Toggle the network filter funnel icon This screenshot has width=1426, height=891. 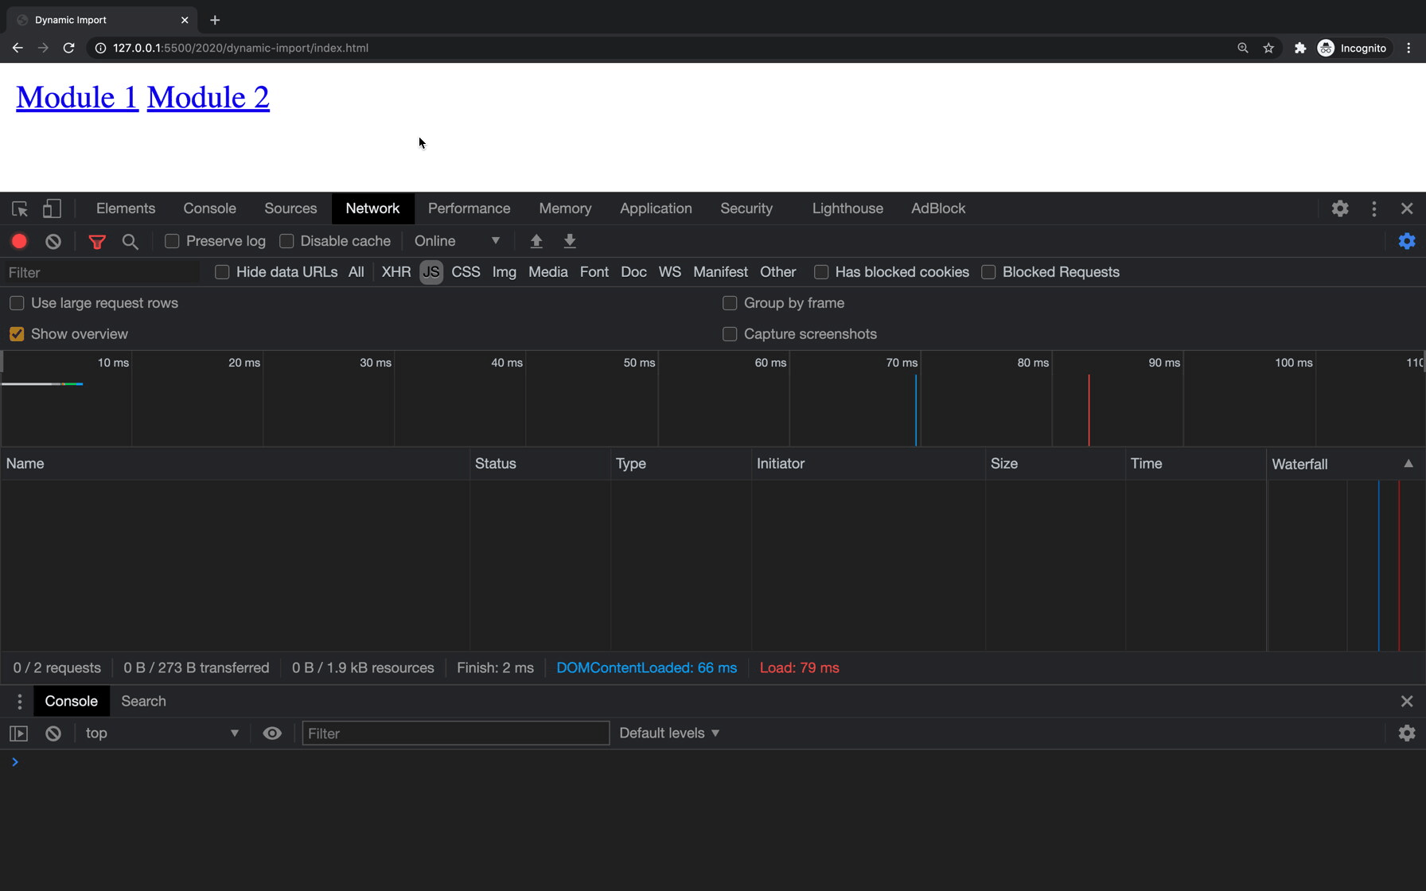97,241
